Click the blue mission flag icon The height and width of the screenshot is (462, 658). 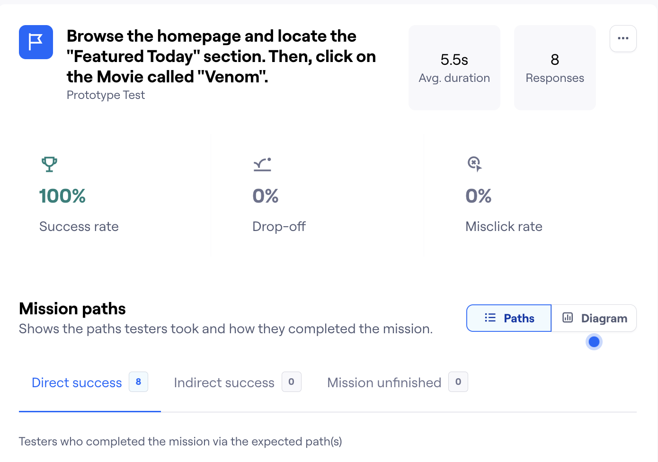coord(36,42)
